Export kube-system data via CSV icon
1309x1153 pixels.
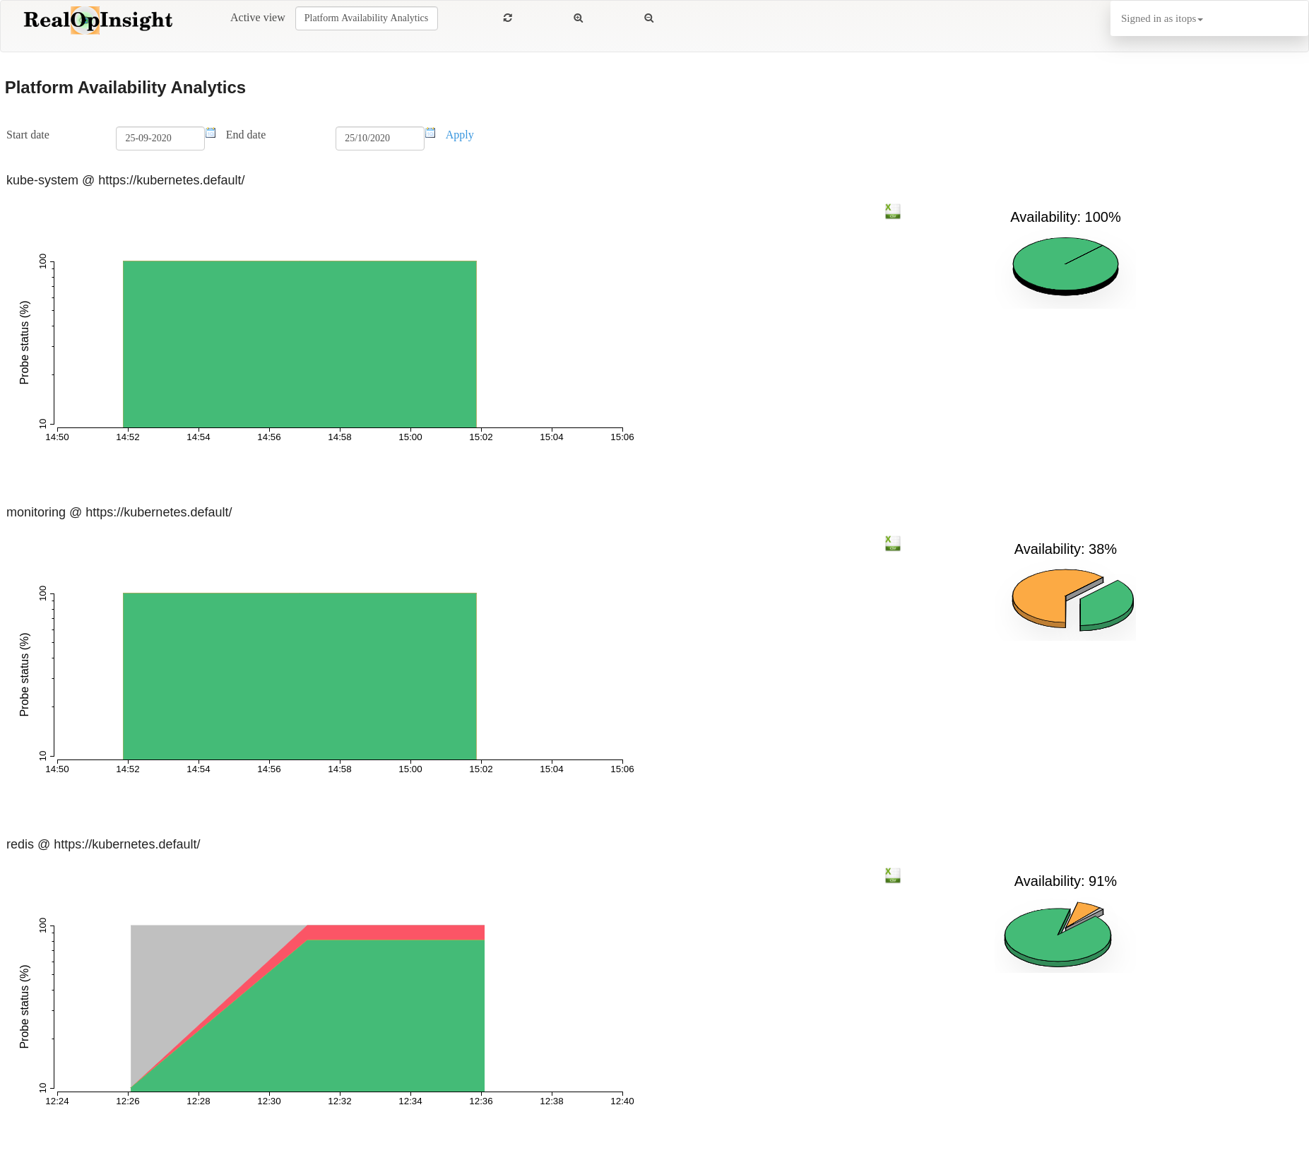pyautogui.click(x=893, y=211)
